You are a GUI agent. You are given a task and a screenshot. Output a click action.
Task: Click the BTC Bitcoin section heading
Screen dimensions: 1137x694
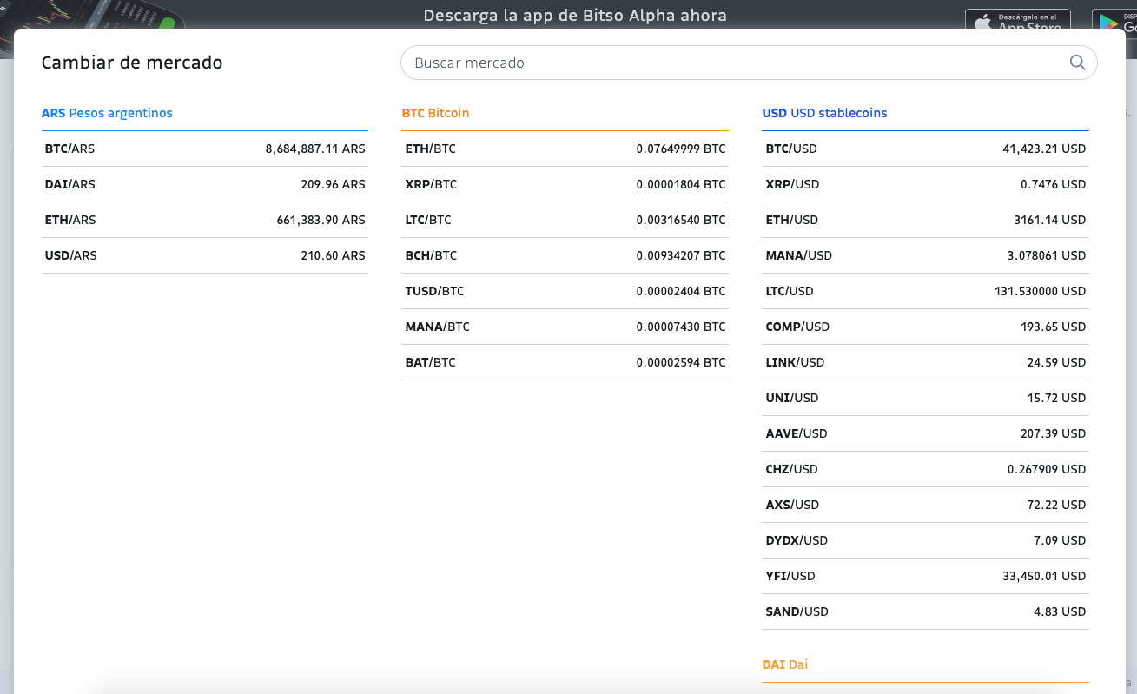435,113
